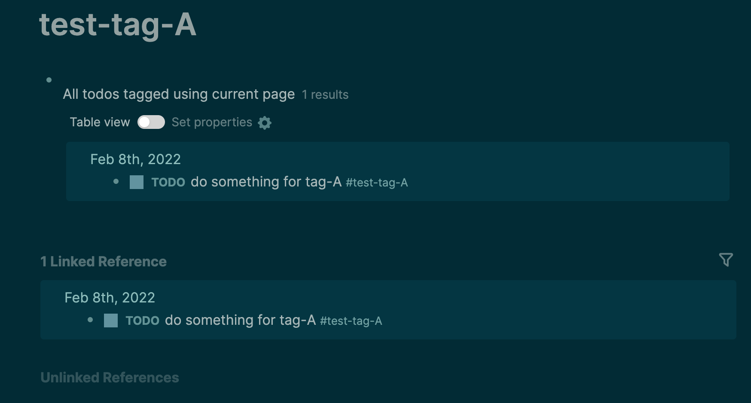Click the top bullet above the query title

[x=49, y=79]
